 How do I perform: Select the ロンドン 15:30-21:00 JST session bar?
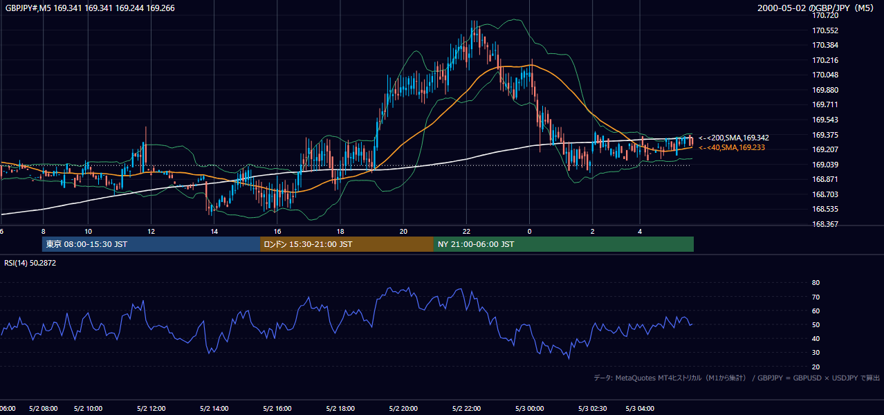[347, 244]
